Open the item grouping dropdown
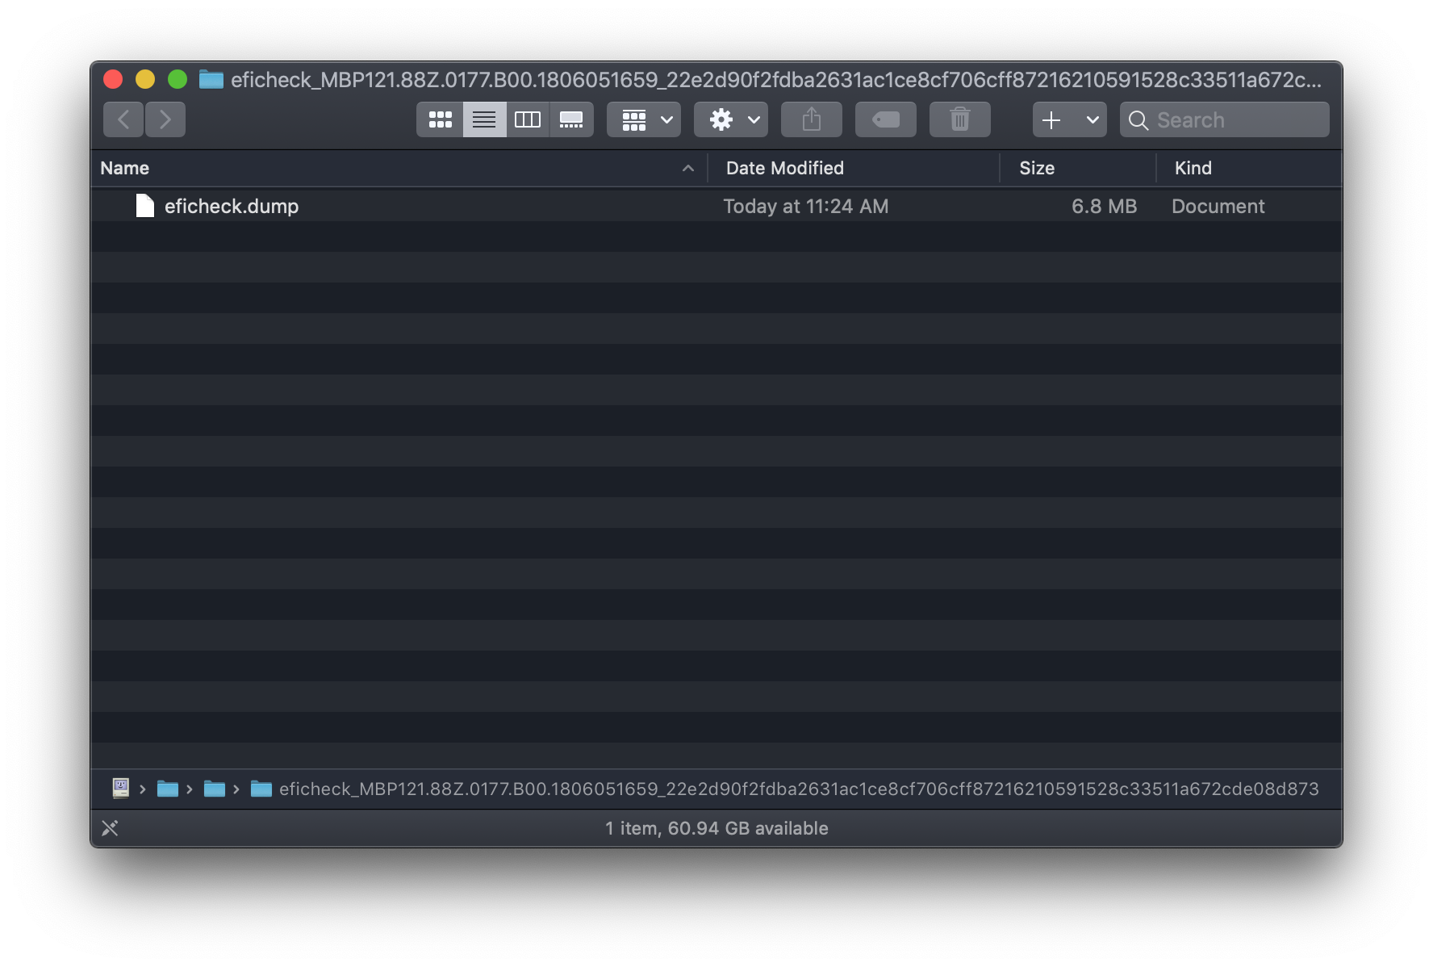Screen dimensions: 1433x967 point(644,119)
